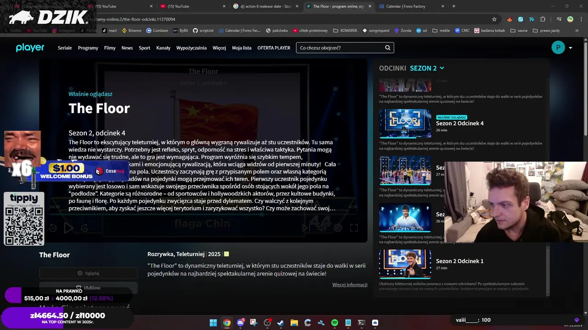
Task: Skip forward ten seconds in video
Action: [x=85, y=228]
